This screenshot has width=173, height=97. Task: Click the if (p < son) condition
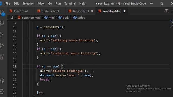point(47,36)
